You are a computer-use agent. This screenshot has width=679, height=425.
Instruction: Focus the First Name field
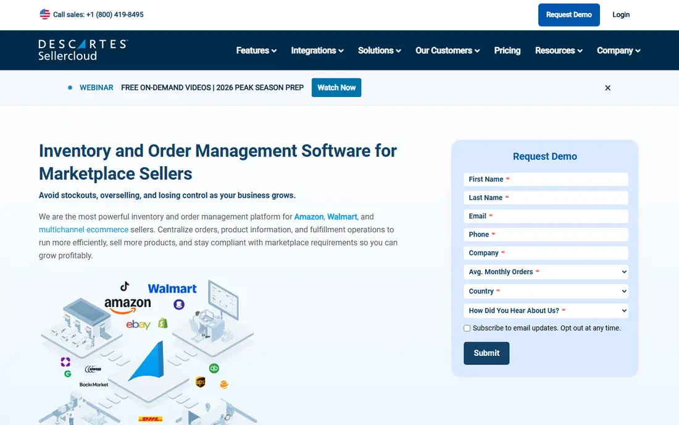click(546, 179)
